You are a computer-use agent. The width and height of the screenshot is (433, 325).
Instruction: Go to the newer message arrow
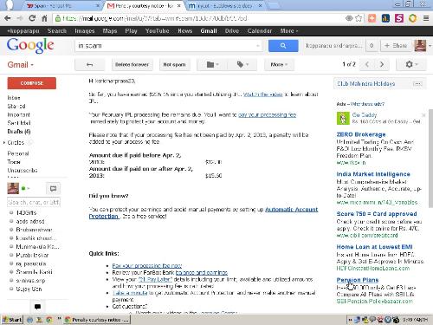[367, 64]
